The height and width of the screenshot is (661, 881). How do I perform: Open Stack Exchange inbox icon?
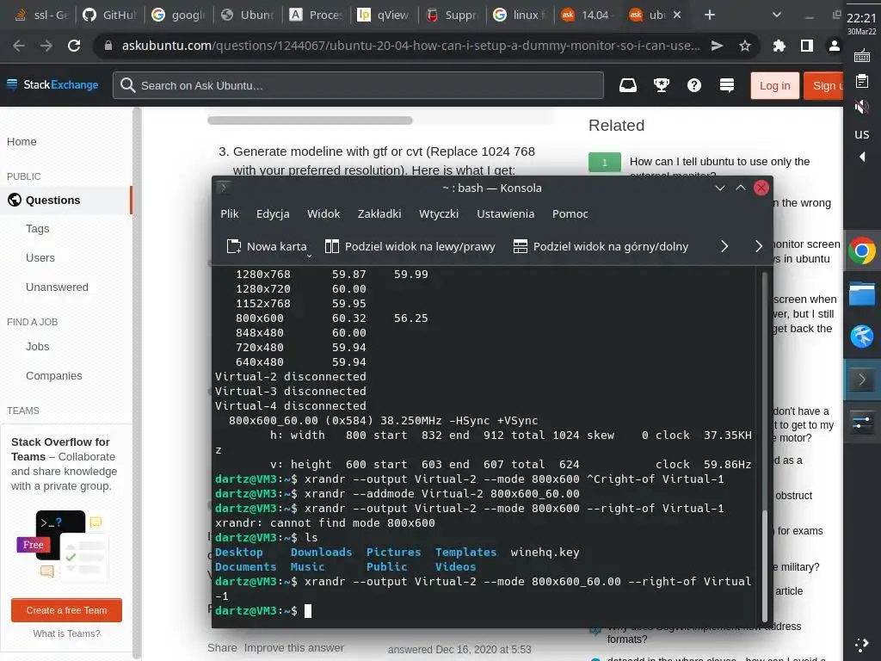(627, 85)
